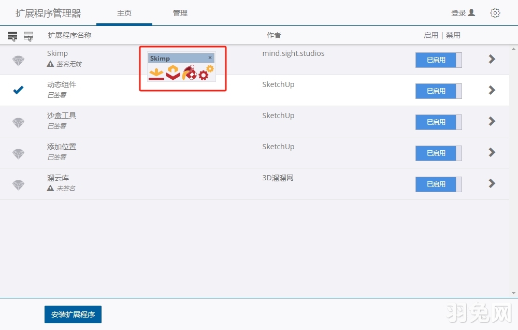Image resolution: width=518 pixels, height=330 pixels.
Task: Toggle off the 已启用 switch for Skimp
Action: click(x=438, y=60)
